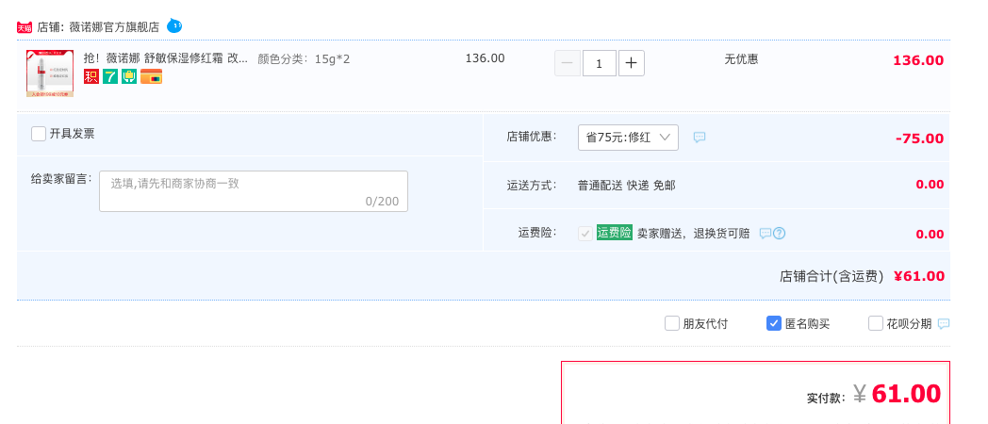
Task: Open the product thumbnail image
Action: 50,73
